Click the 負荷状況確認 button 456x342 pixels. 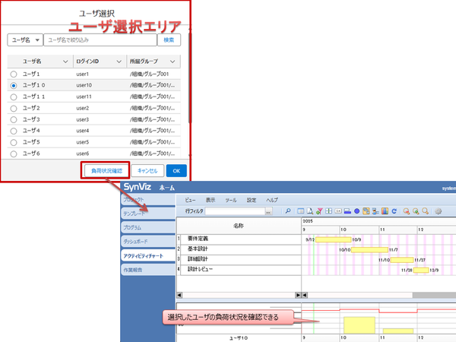[x=106, y=171]
